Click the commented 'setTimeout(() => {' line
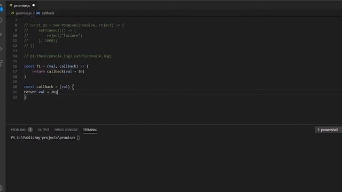The height and width of the screenshot is (192, 342). point(50,30)
